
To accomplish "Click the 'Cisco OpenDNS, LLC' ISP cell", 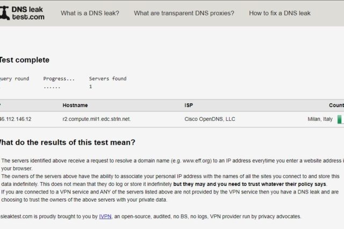I will pos(210,119).
